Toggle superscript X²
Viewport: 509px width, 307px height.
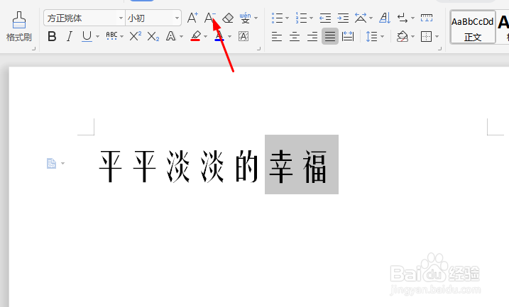pos(135,36)
